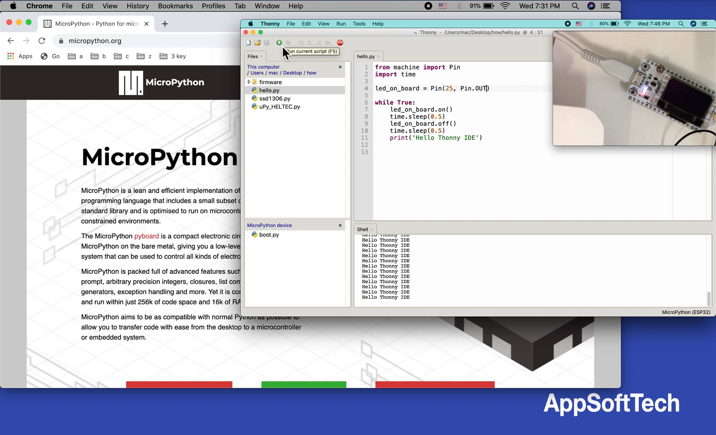716x435 pixels.
Task: Click Chrome reload icon
Action: pyautogui.click(x=42, y=41)
